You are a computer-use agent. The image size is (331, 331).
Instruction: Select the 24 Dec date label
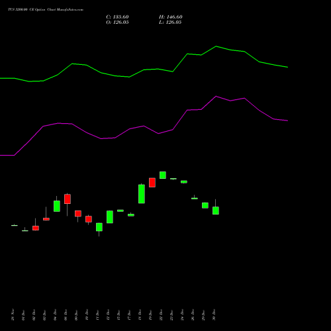pos(182,314)
